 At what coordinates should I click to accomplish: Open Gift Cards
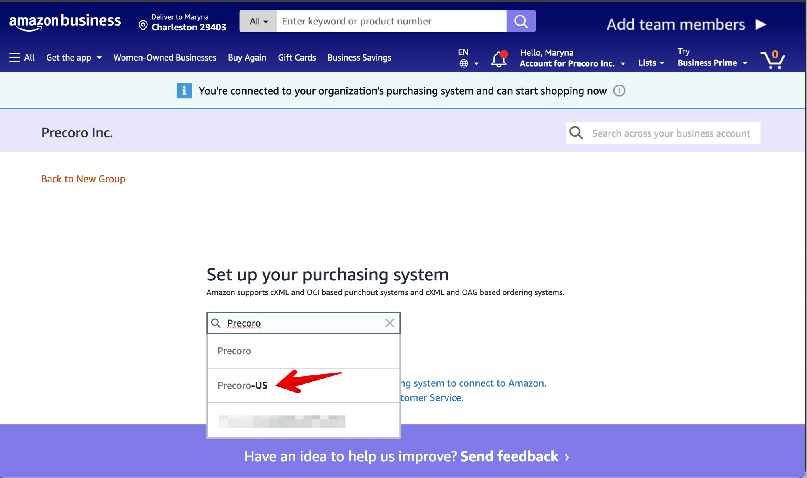297,57
